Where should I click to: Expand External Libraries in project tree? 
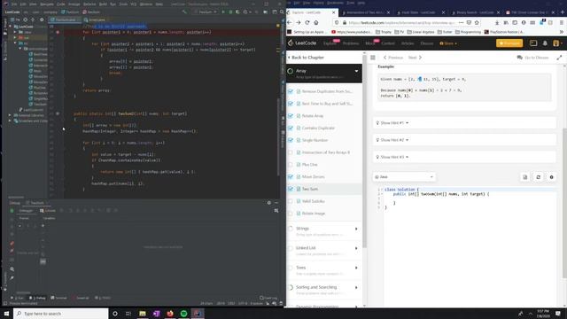(x=10, y=115)
